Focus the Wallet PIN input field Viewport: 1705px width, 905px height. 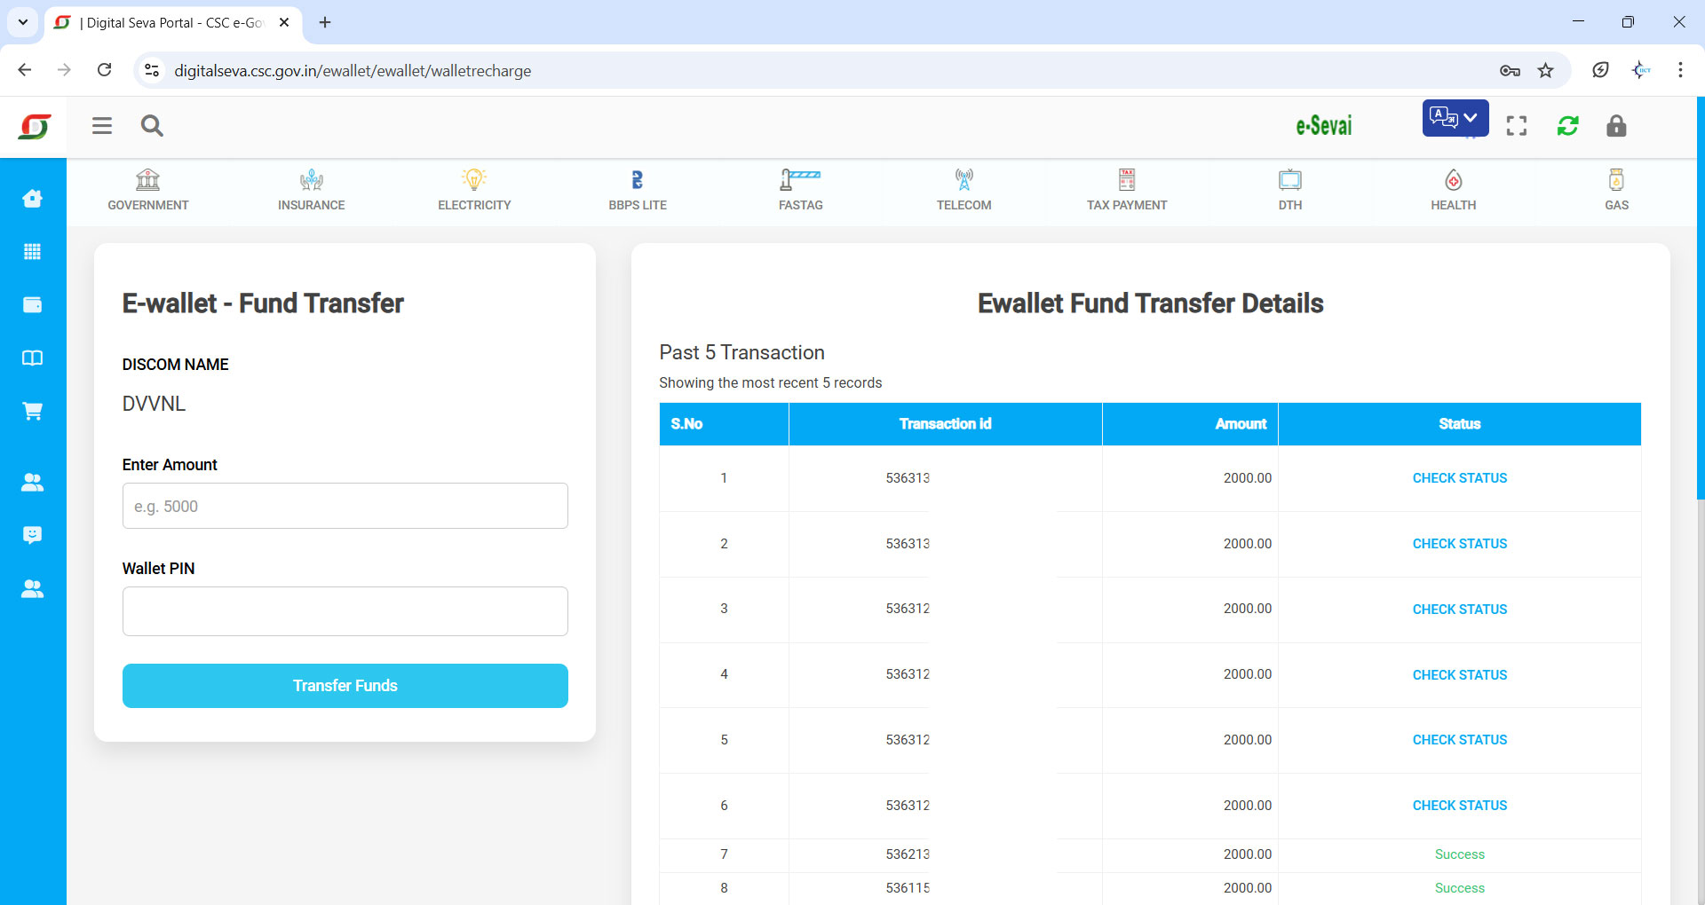(x=345, y=611)
